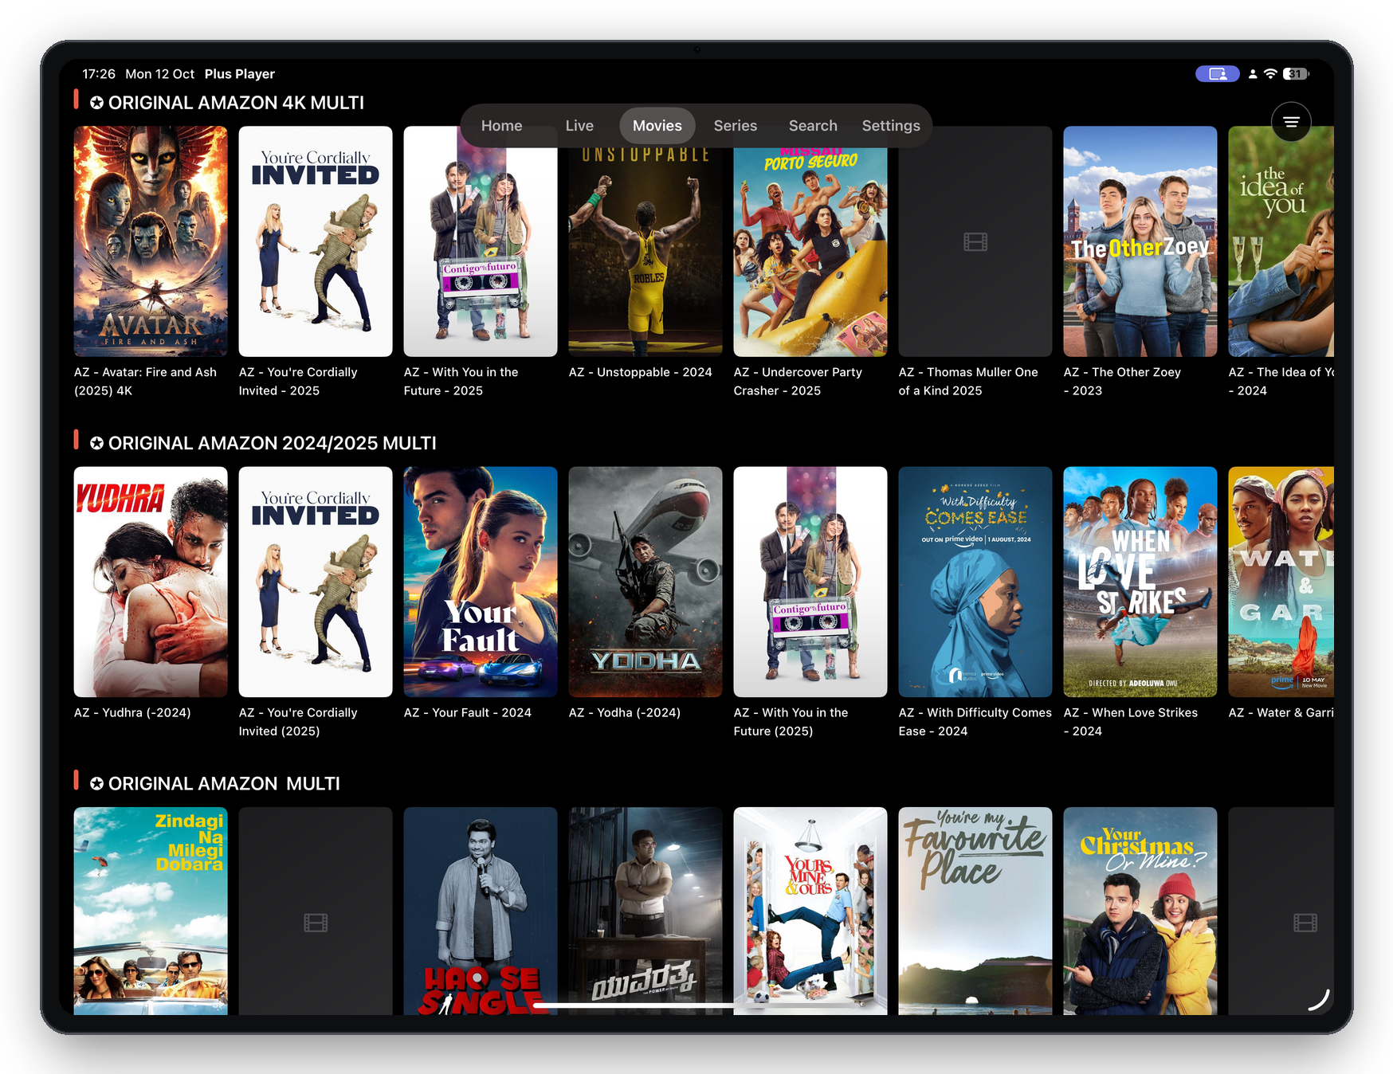Image resolution: width=1393 pixels, height=1074 pixels.
Task: Select the Yodha movie poster
Action: 645,582
